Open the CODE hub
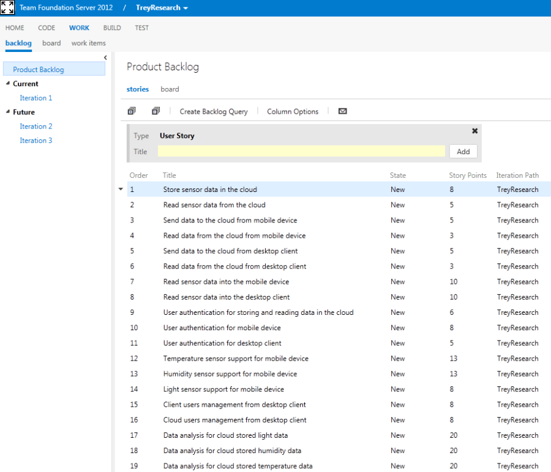The image size is (551, 472). click(47, 28)
